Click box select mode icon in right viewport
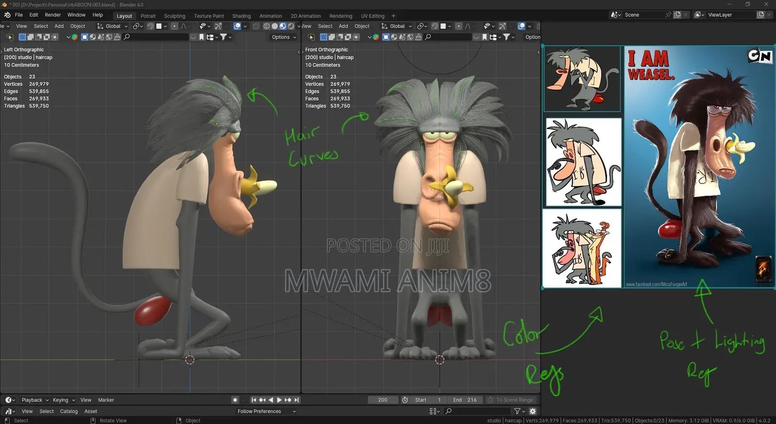 click(324, 37)
